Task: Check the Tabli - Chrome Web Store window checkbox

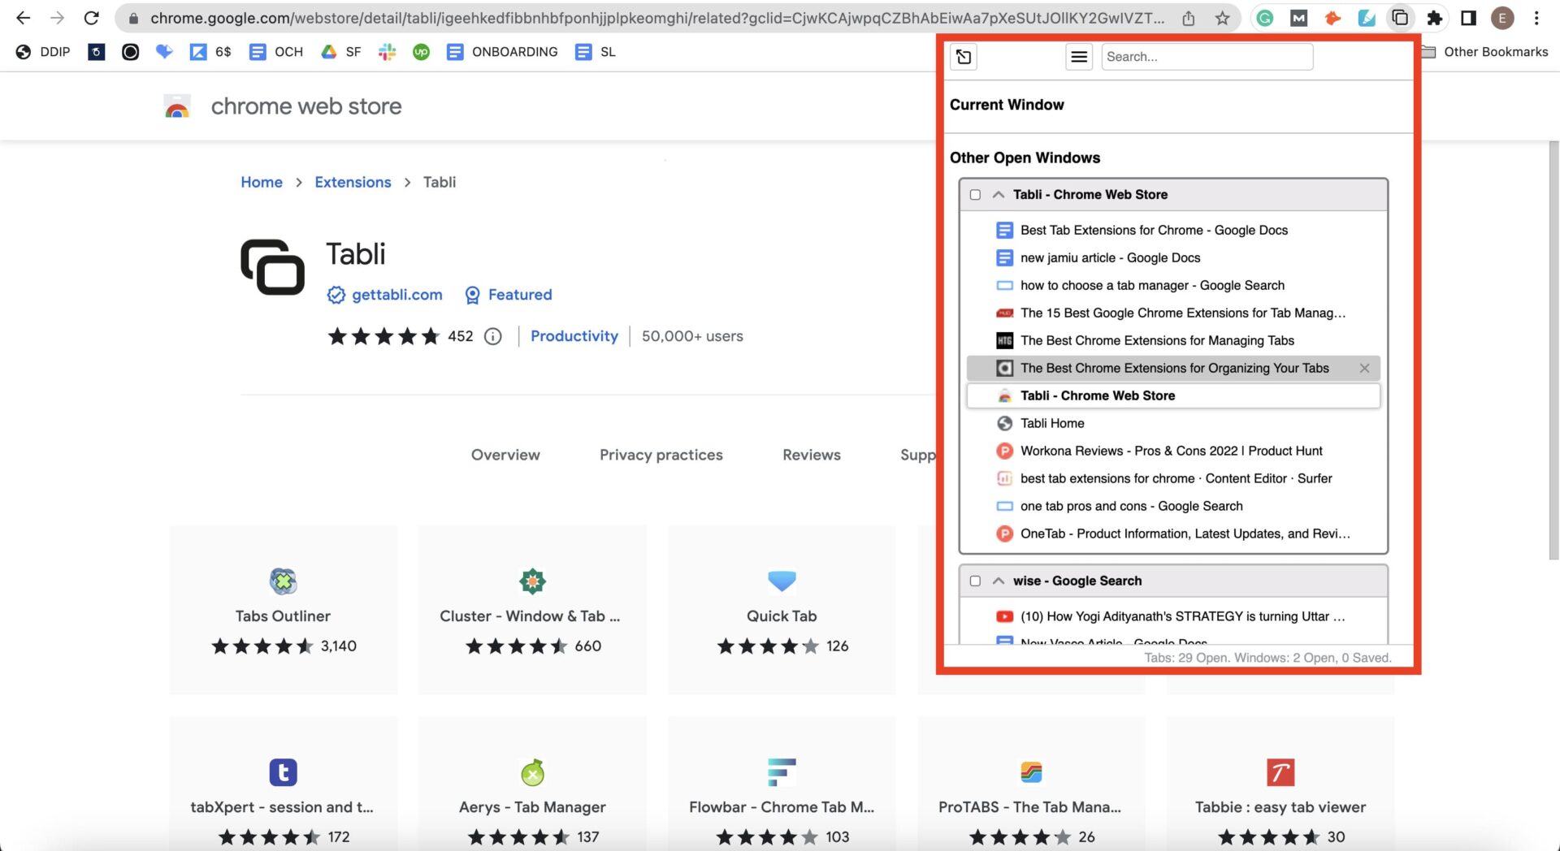Action: pos(975,195)
